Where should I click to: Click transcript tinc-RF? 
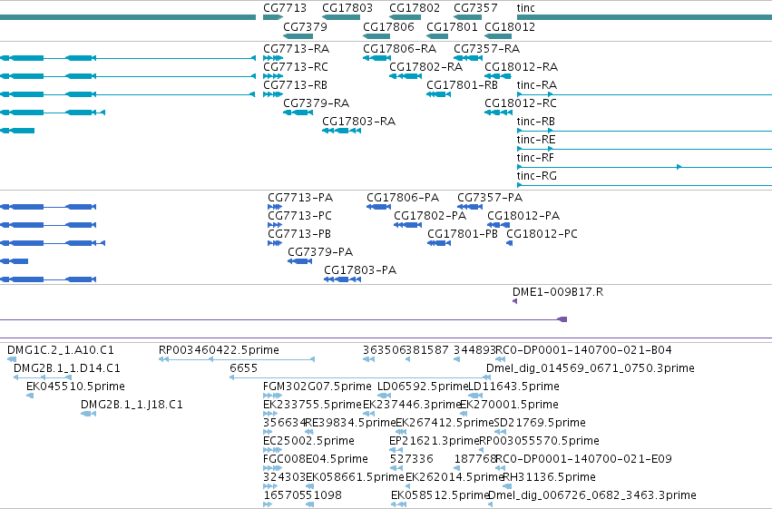point(535,158)
